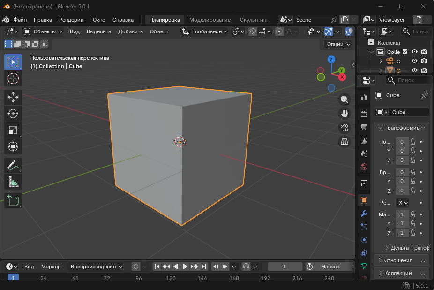Lock the Z location value
The height and width of the screenshot is (290, 434).
(x=413, y=160)
